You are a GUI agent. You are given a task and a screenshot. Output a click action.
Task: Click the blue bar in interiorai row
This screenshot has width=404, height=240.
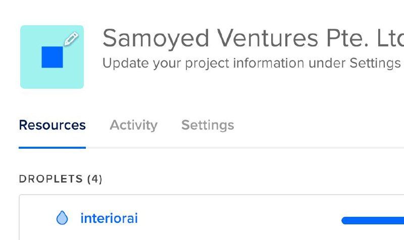tap(373, 220)
